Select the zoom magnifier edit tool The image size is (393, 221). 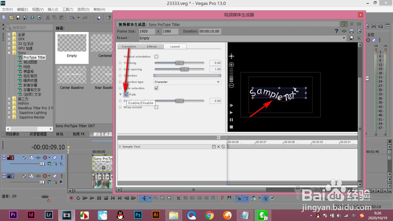169,198
